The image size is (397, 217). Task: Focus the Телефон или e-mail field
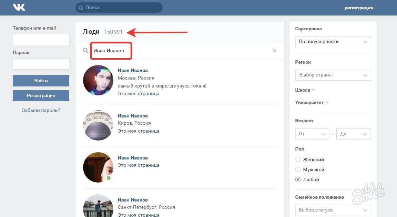(x=41, y=40)
